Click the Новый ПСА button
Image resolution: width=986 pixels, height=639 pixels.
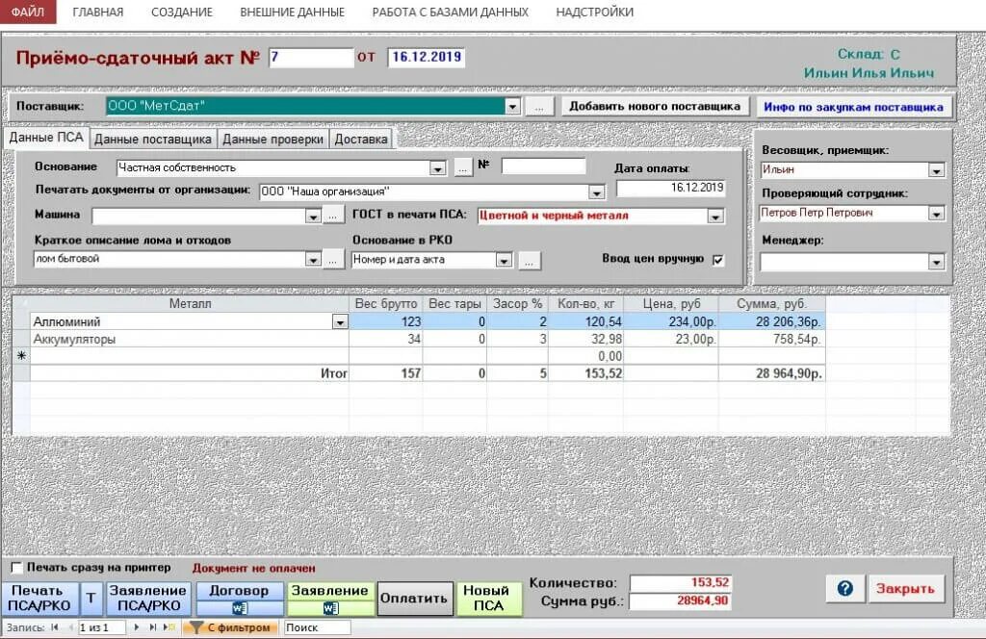point(488,599)
